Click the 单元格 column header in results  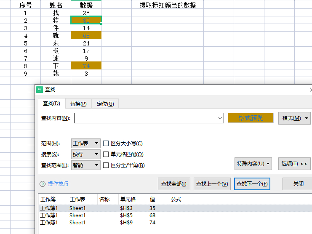coord(133,199)
